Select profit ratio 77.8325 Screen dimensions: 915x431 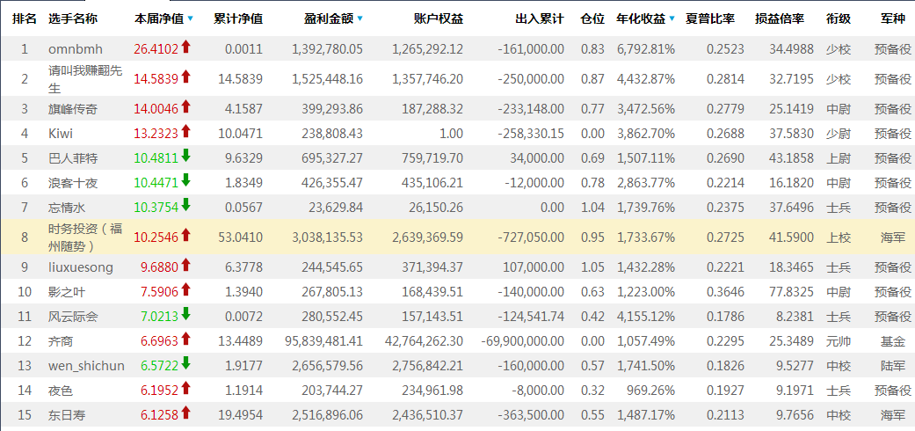791,292
